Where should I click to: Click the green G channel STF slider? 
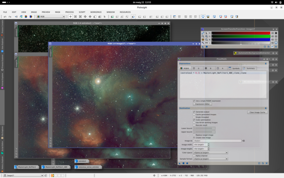point(241,36)
